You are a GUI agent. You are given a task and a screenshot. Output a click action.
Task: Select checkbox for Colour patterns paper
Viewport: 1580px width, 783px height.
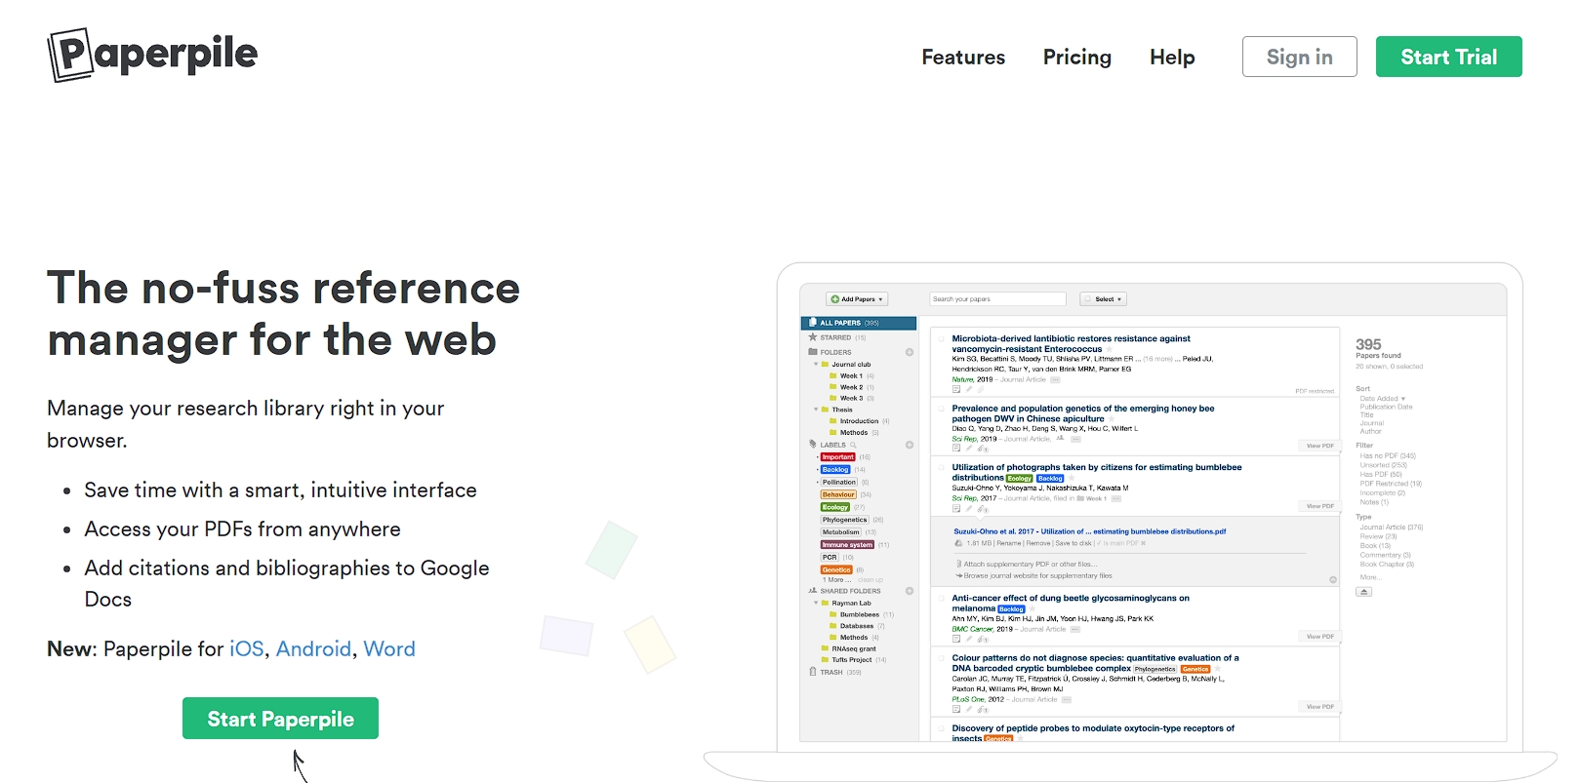point(942,658)
